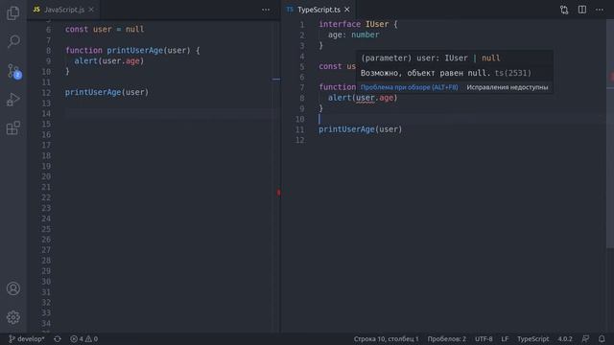Open more actions menu of left editor group

tap(266, 10)
